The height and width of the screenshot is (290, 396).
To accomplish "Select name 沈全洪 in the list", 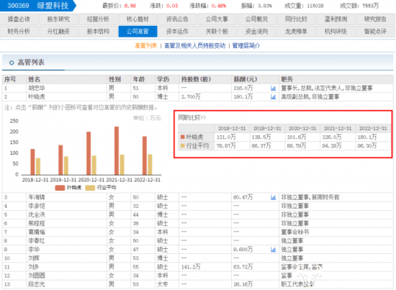I will point(37,214).
